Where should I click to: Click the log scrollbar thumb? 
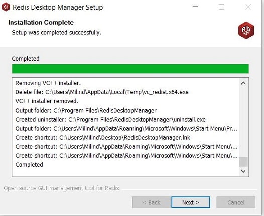[243, 162]
